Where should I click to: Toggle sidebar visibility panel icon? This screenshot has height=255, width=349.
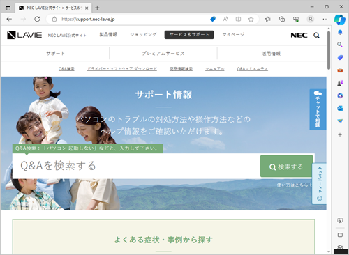point(340,235)
